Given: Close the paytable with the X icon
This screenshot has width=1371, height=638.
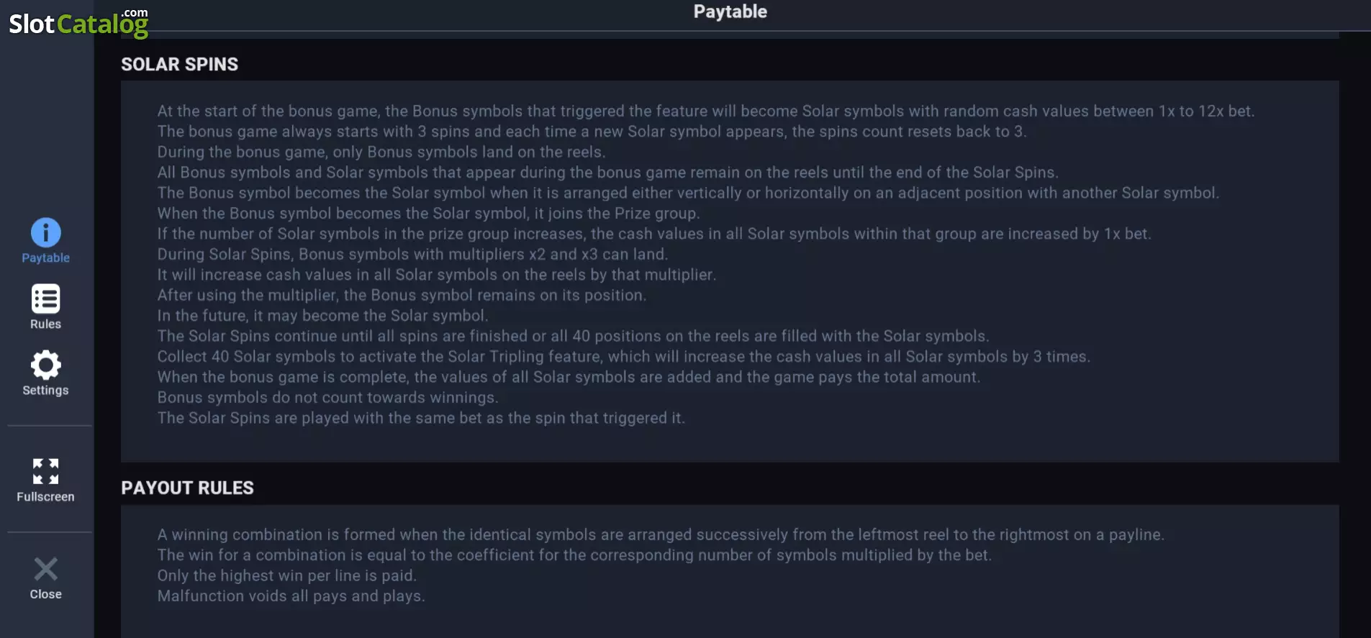Looking at the screenshot, I should click(45, 569).
